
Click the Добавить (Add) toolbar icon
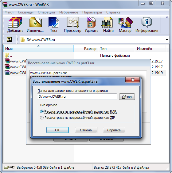click(x=15, y=23)
